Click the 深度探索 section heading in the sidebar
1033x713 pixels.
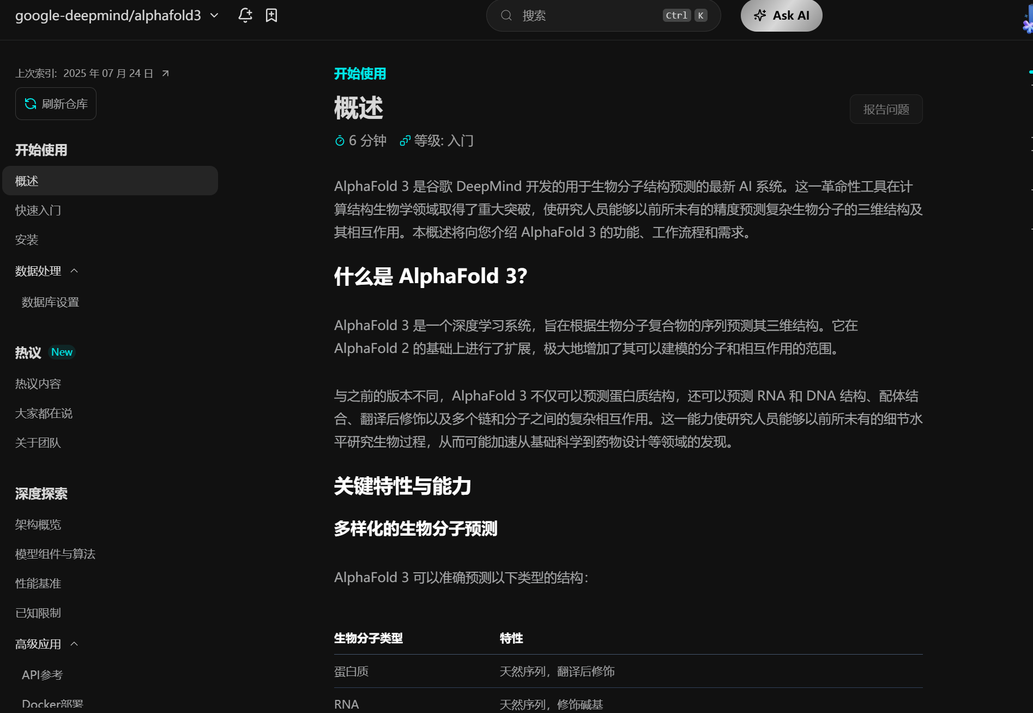tap(41, 494)
